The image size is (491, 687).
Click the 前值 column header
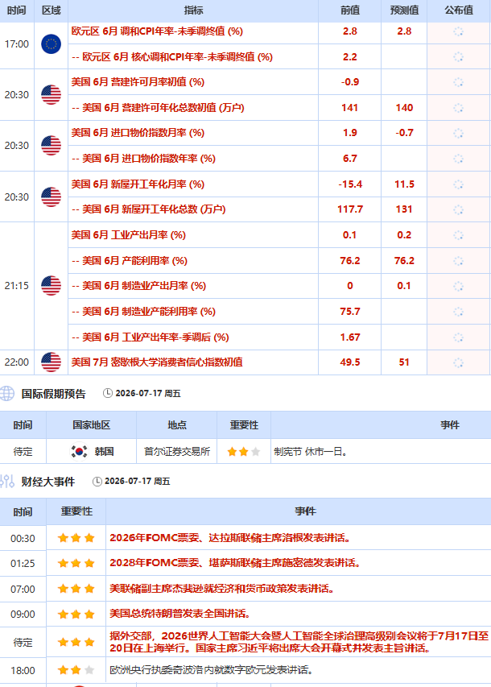(x=350, y=10)
